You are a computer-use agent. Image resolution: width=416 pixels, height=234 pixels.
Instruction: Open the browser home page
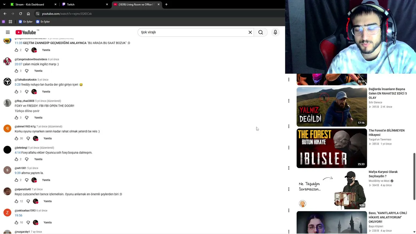pyautogui.click(x=28, y=14)
